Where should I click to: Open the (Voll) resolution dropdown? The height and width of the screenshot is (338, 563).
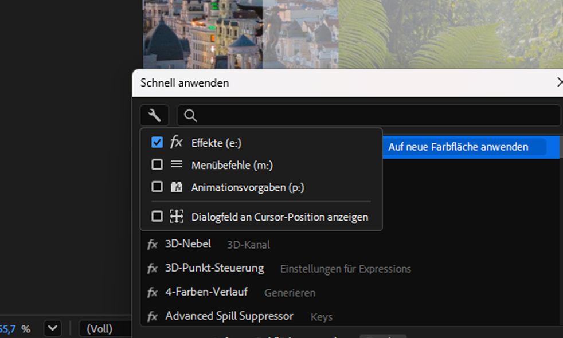[103, 329]
